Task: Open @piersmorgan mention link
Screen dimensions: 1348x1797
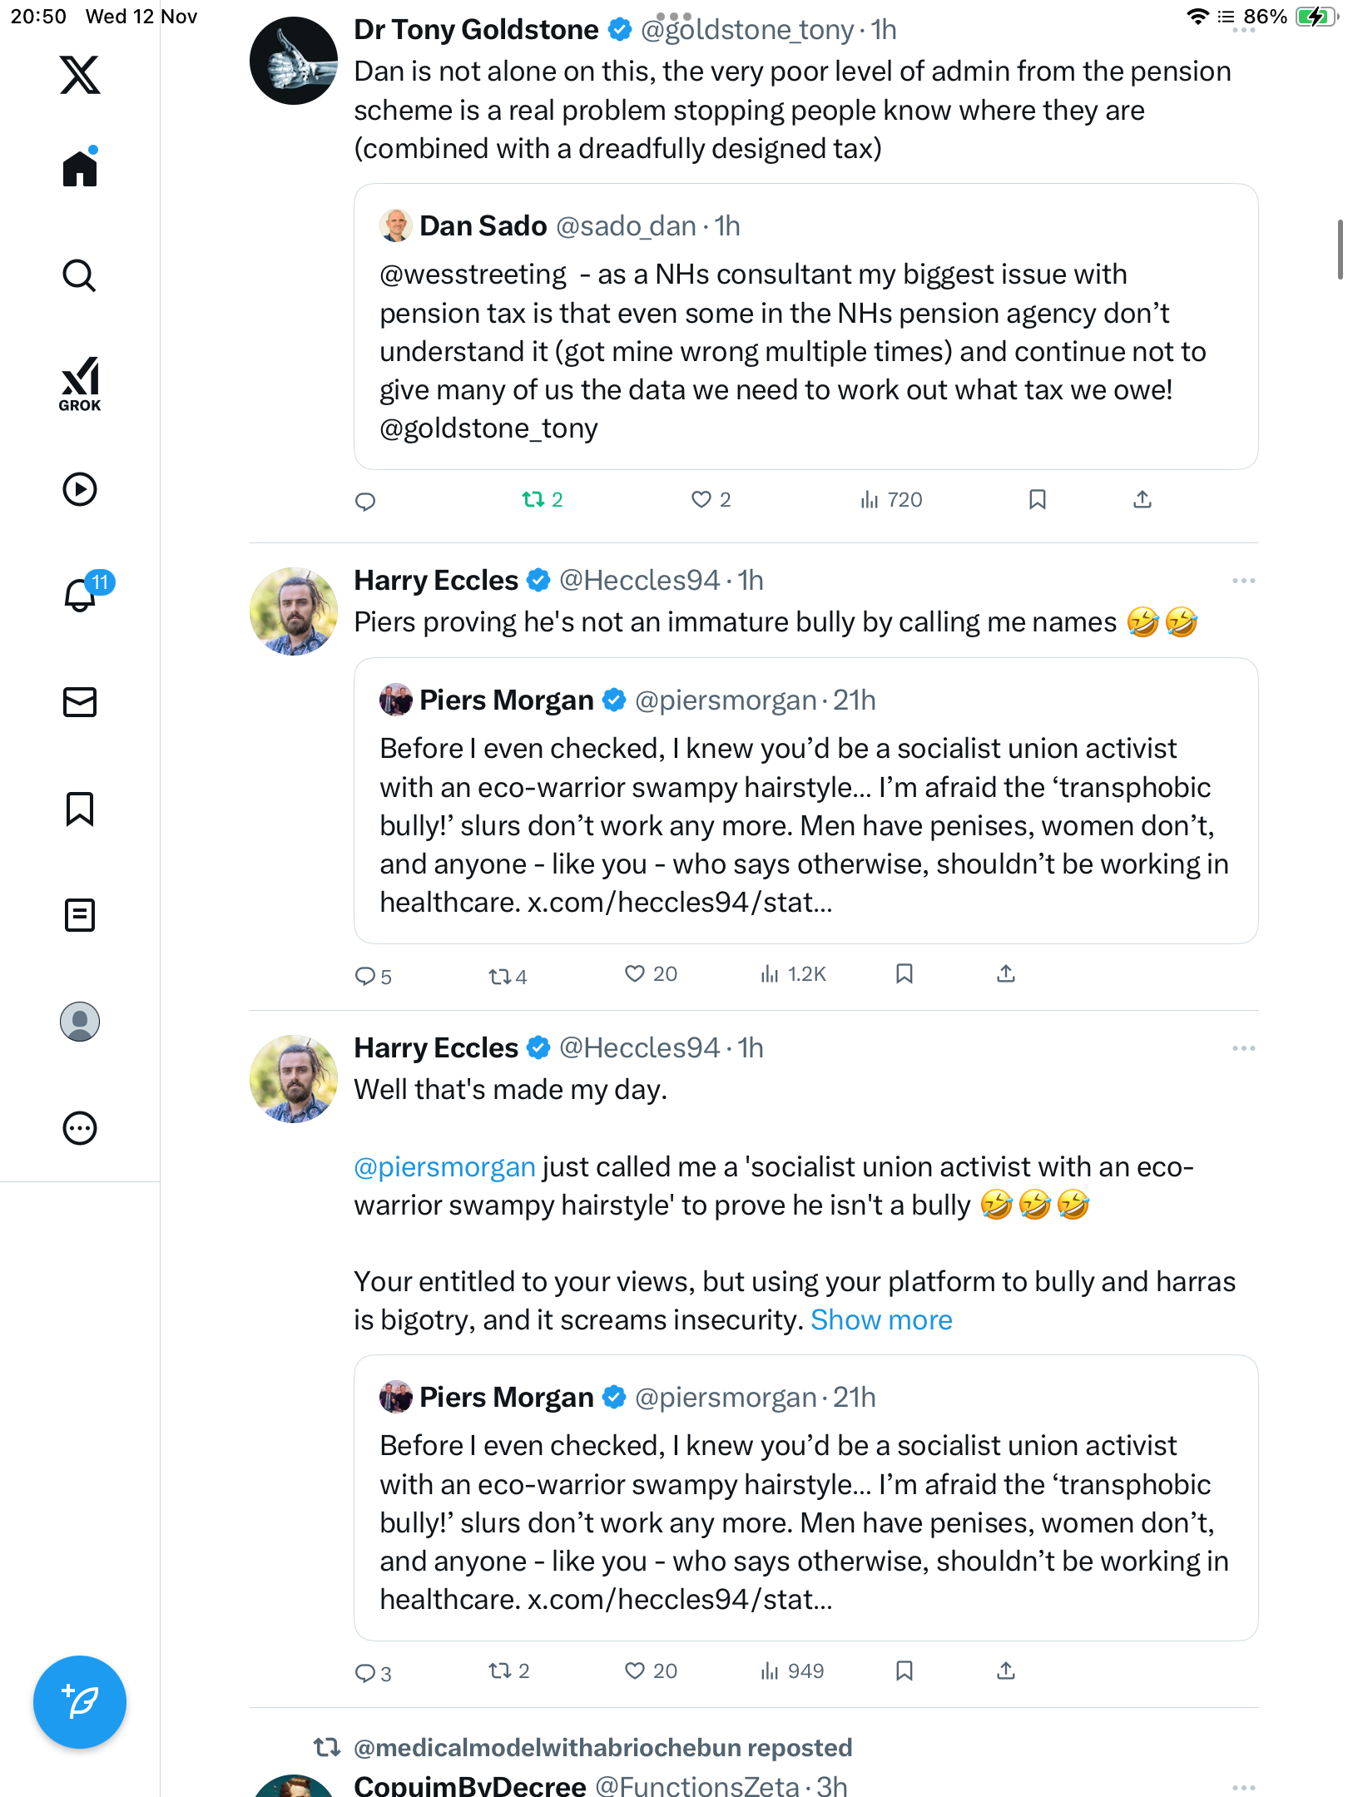Action: pyautogui.click(x=444, y=1167)
